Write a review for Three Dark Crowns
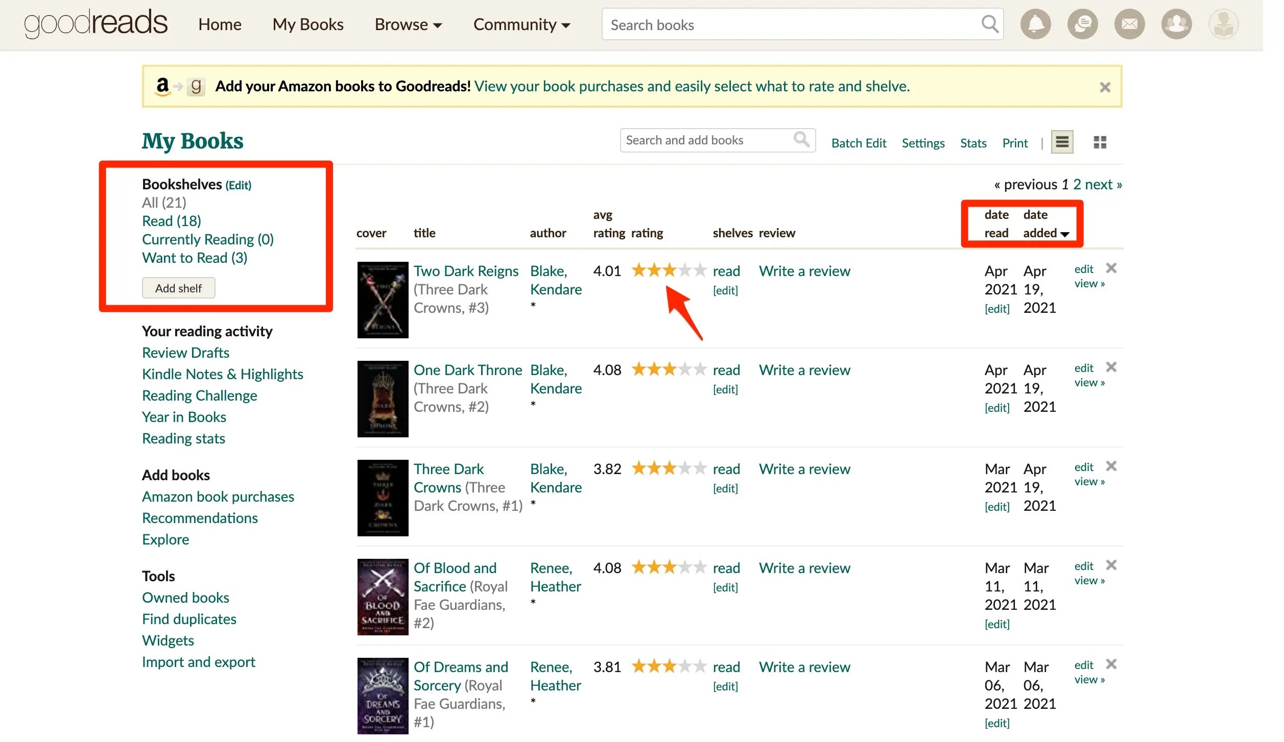 pos(804,468)
